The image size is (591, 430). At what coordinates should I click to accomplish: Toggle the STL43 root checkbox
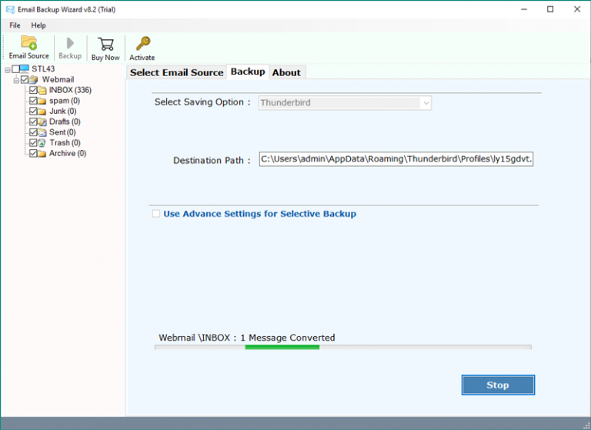coord(15,68)
